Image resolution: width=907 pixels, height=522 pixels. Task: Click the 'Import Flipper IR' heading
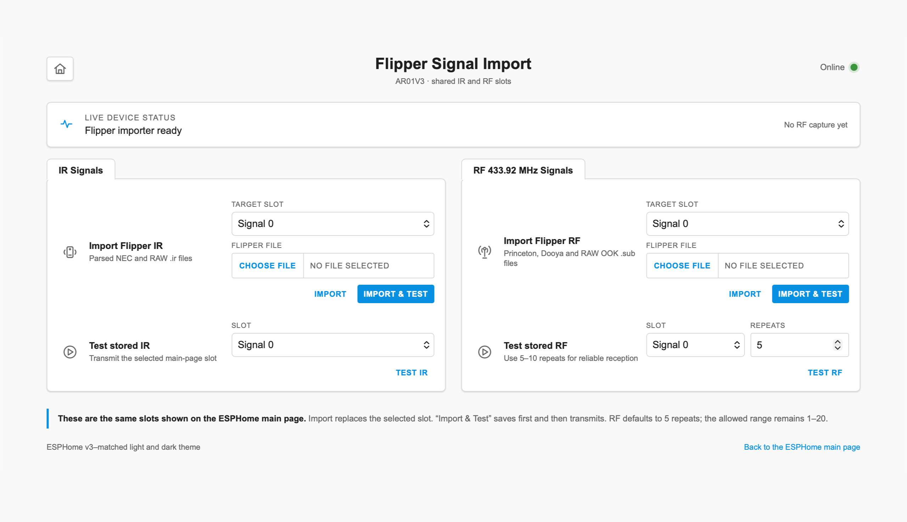point(126,245)
